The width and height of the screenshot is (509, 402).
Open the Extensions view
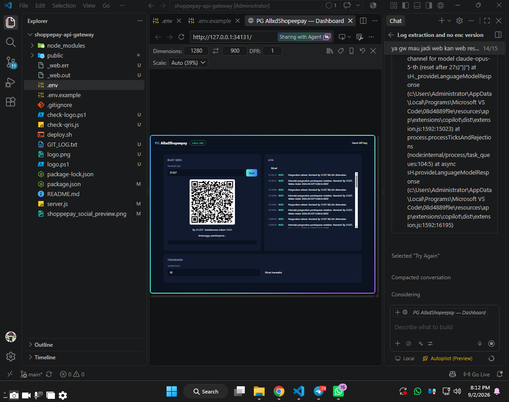click(11, 102)
